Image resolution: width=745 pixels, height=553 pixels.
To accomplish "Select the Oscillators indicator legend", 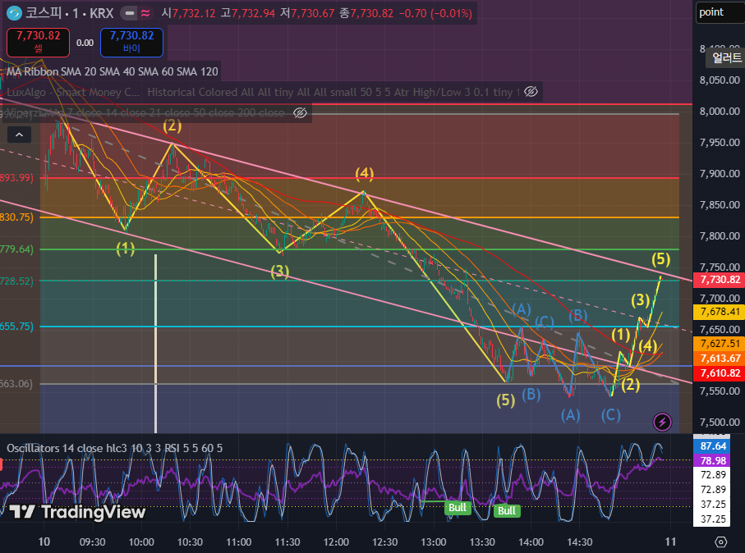I will click(x=114, y=448).
